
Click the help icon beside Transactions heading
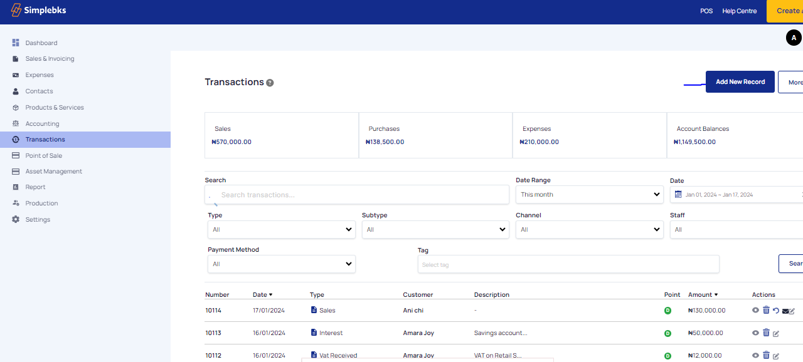pyautogui.click(x=270, y=83)
